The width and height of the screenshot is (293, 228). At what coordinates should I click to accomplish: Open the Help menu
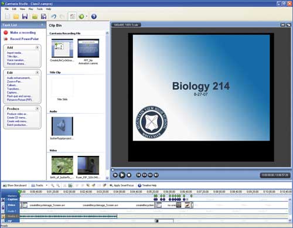[49, 9]
